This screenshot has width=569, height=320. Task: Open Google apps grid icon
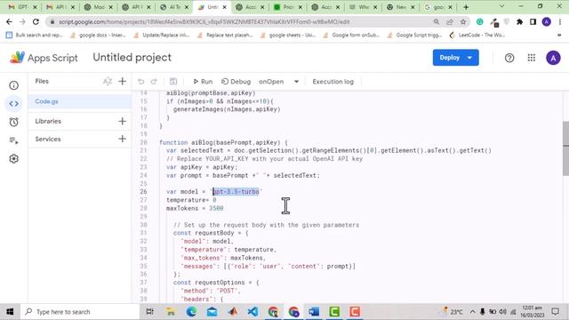coord(532,58)
